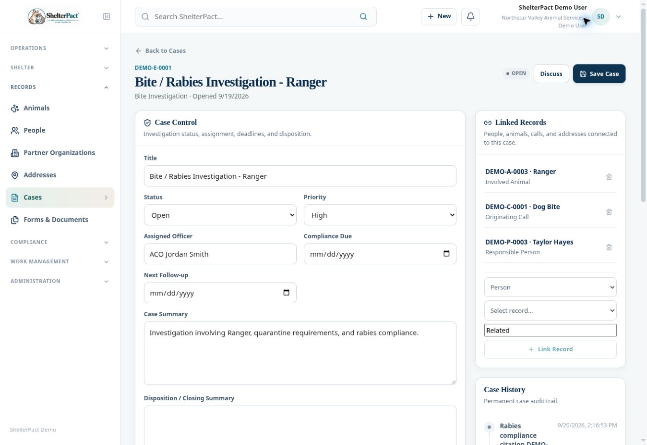Click the page vertical scrollbar

644,106
